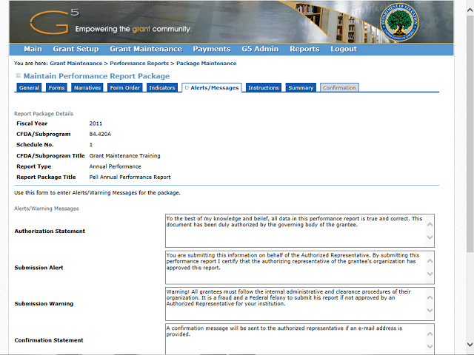Open the Grant Setup menu
Image resolution: width=474 pixels, height=355 pixels.
(x=76, y=49)
